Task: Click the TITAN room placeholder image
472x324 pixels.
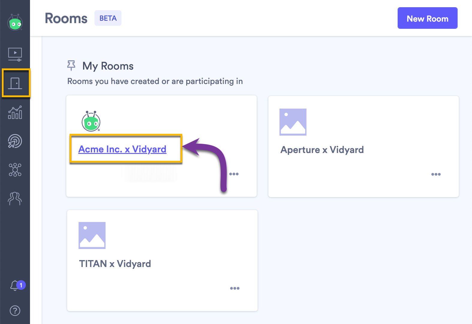Action: (x=92, y=235)
